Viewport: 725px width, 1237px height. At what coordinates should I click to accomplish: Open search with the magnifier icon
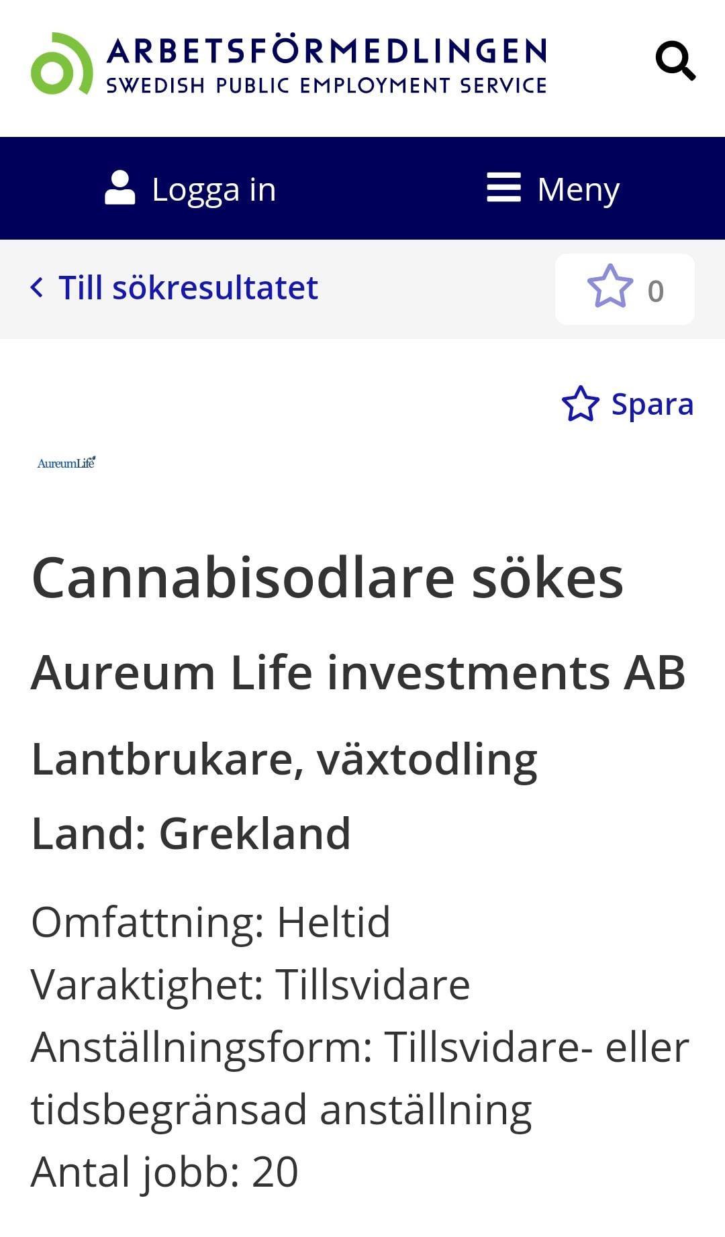pyautogui.click(x=675, y=61)
